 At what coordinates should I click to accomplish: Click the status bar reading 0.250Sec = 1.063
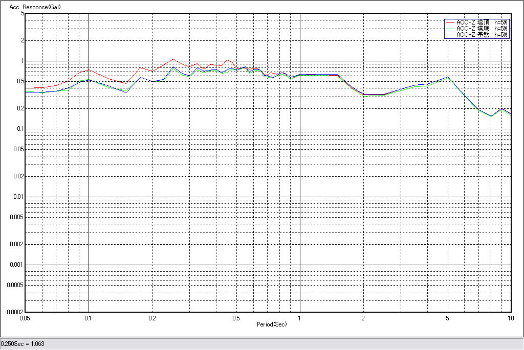(x=23, y=344)
